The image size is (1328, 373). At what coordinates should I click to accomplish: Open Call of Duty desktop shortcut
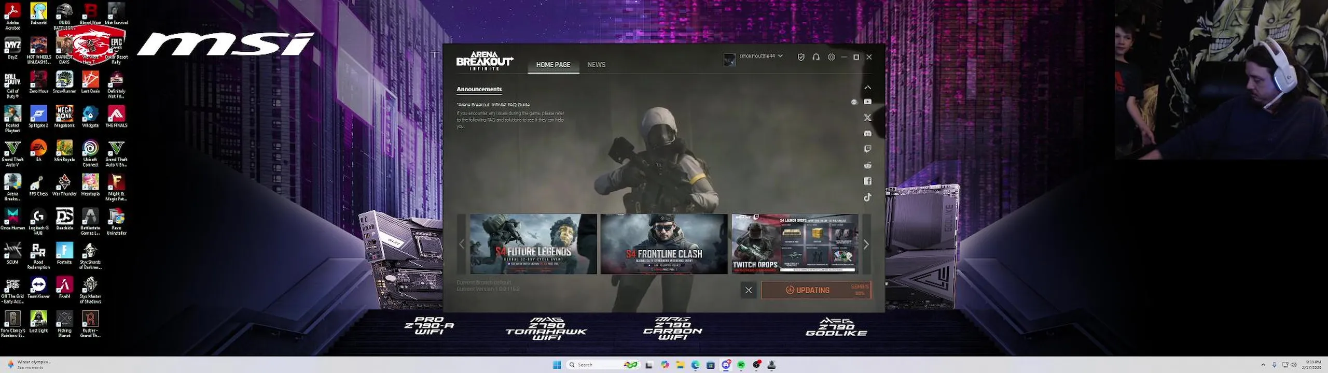click(12, 85)
